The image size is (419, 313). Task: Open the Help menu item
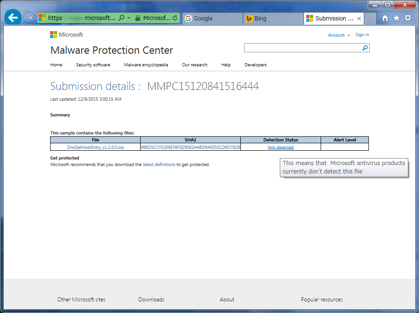click(226, 64)
